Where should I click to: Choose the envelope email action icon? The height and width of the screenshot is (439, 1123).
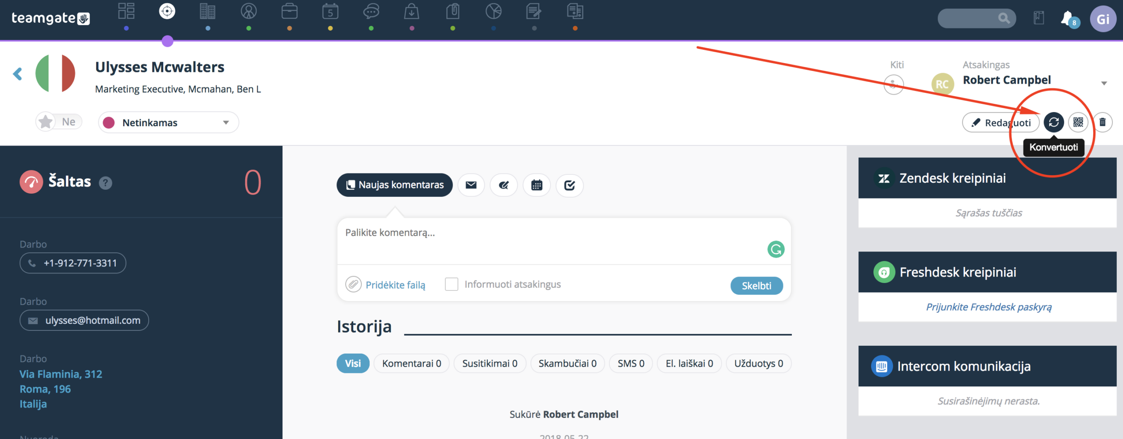pos(471,185)
